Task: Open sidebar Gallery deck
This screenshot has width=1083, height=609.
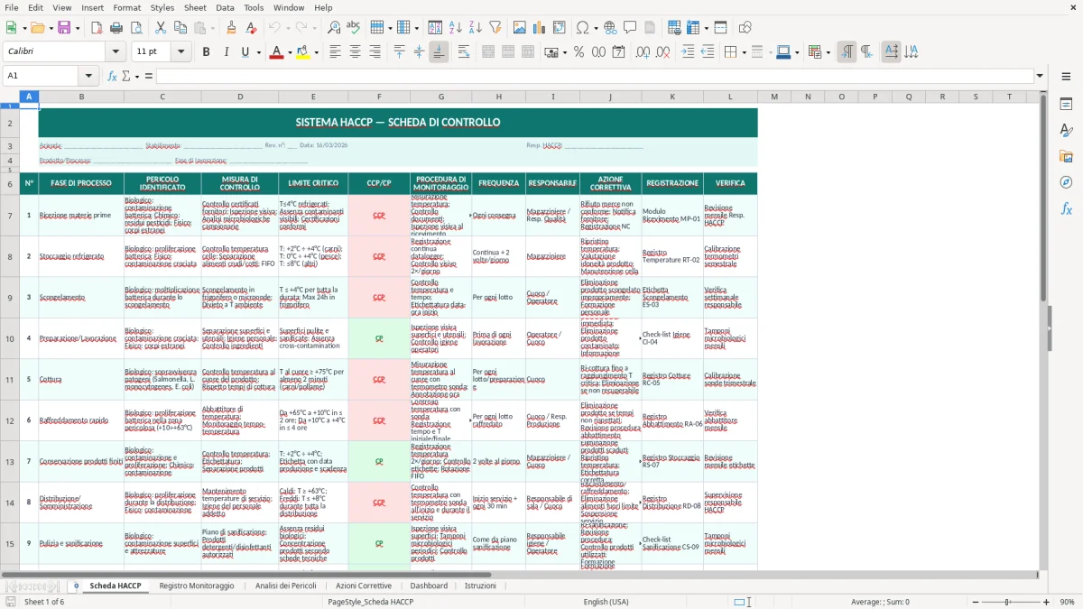Action: pos(1066,157)
